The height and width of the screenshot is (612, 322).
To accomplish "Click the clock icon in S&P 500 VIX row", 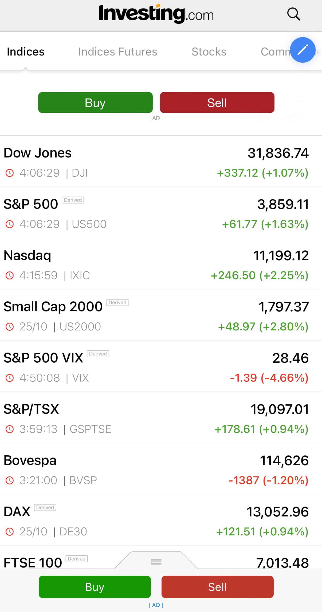I will 10,378.
